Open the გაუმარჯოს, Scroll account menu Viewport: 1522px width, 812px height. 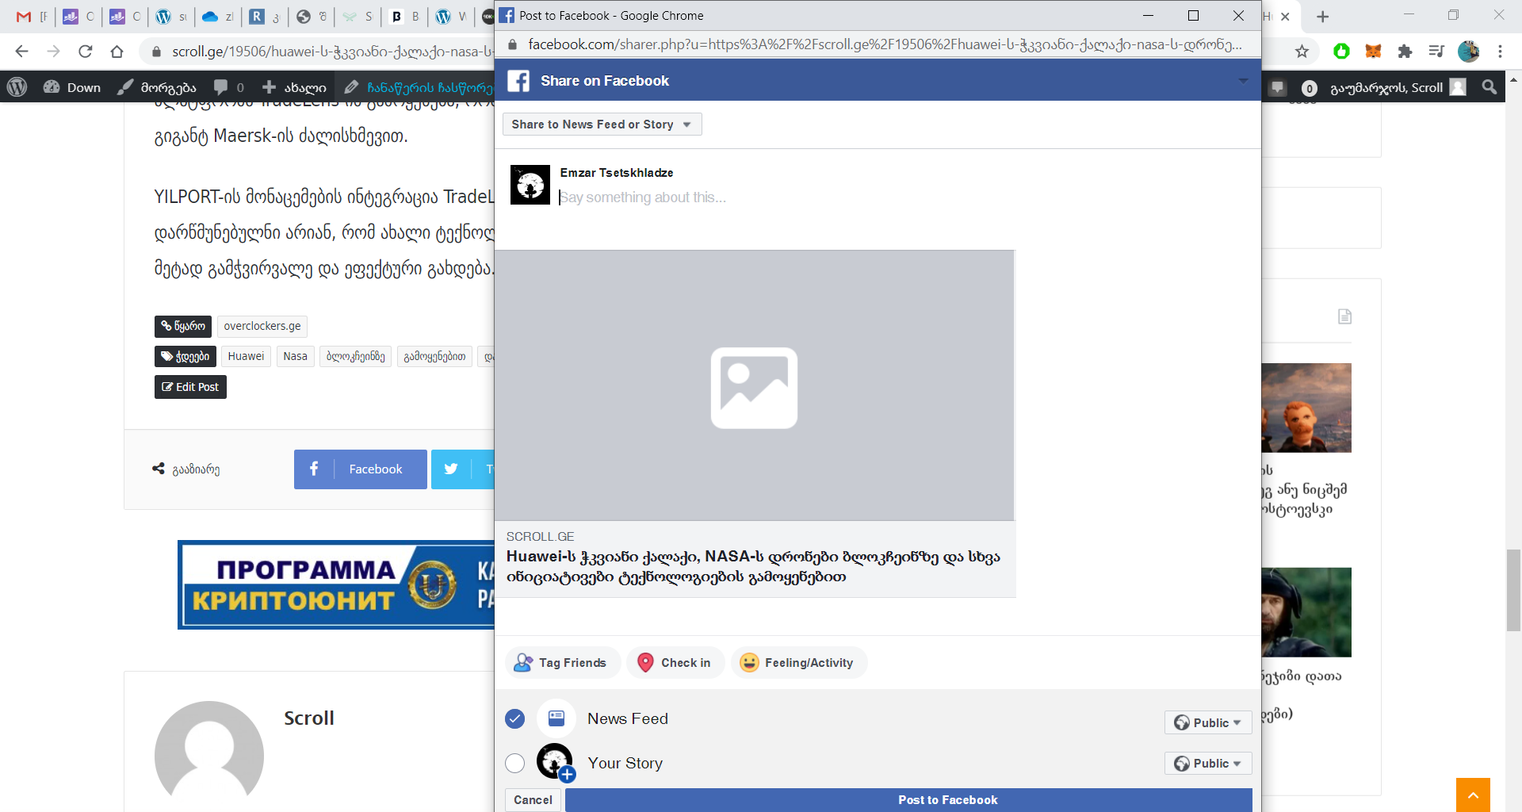coord(1398,87)
